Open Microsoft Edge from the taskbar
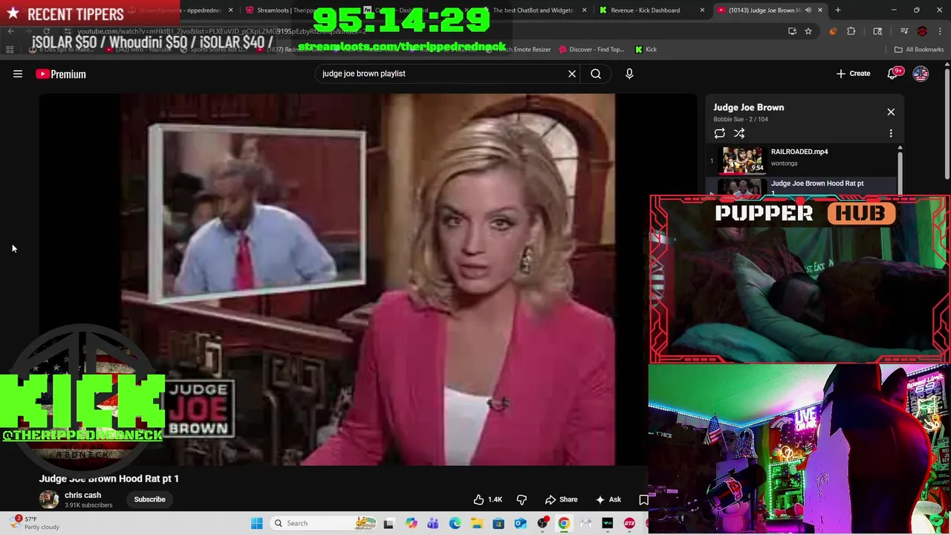Image resolution: width=951 pixels, height=535 pixels. point(455,523)
